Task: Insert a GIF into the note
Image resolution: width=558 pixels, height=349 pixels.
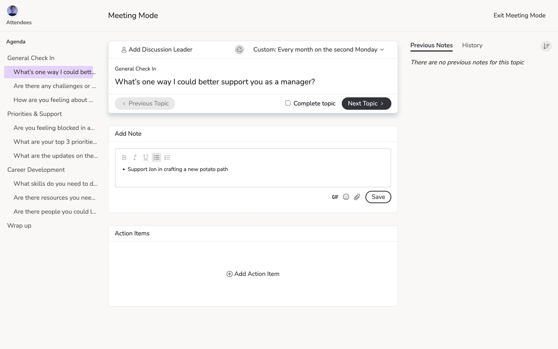Action: point(335,197)
